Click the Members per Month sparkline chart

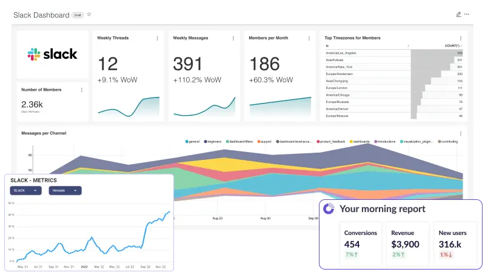coord(280,107)
